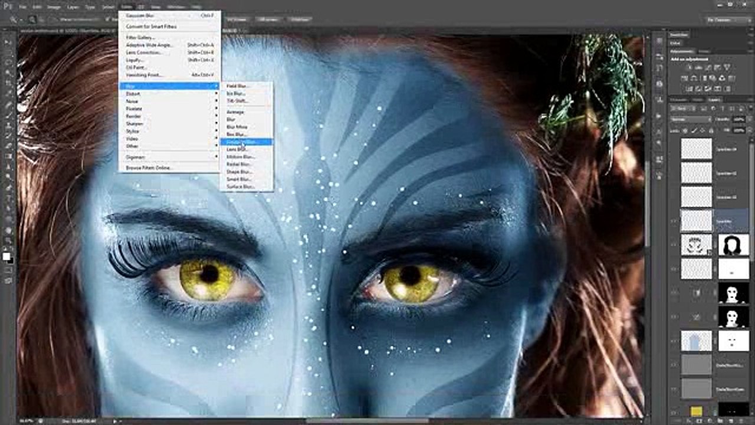Image resolution: width=755 pixels, height=425 pixels.
Task: Select the Eyedropper tool
Action: pyautogui.click(x=9, y=94)
